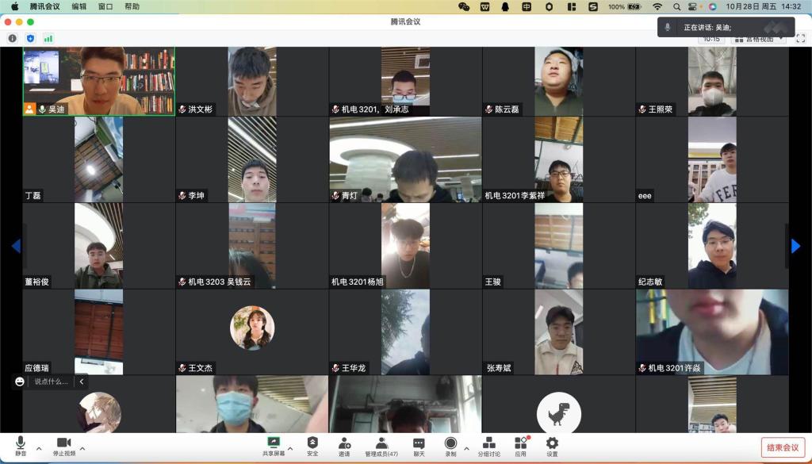Click the WPS icon in menu bar
This screenshot has height=464, width=812.
point(485,6)
